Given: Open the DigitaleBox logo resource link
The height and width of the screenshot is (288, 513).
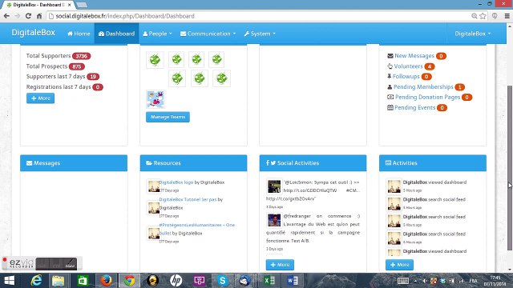Looking at the screenshot, I should coord(176,182).
